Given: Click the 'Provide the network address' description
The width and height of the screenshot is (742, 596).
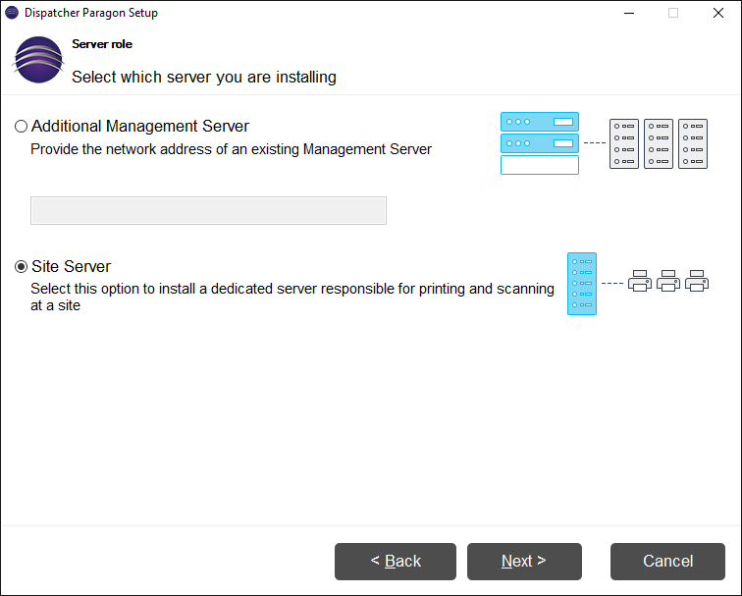Looking at the screenshot, I should point(231,149).
